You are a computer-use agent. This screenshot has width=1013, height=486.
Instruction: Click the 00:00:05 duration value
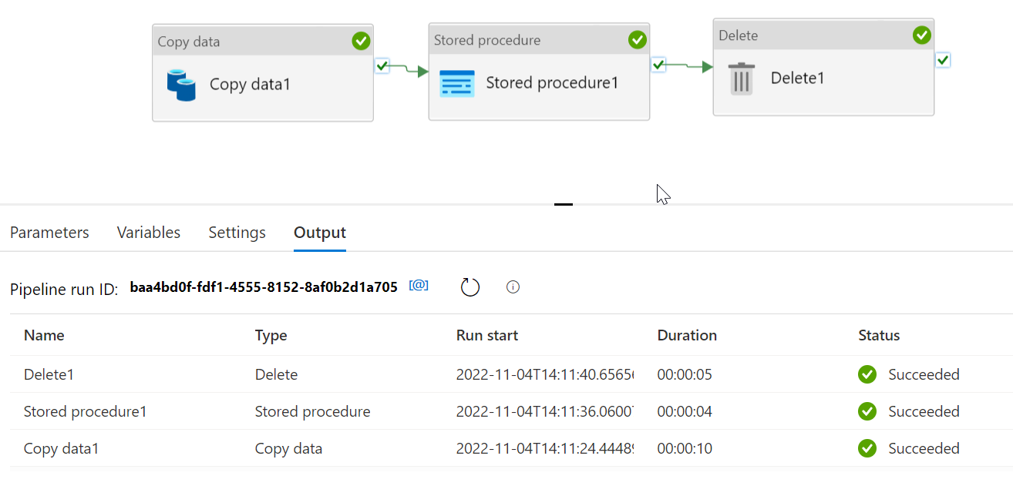tap(685, 374)
